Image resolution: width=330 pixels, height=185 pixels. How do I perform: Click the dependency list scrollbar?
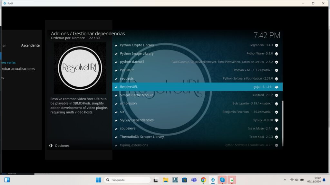[282, 123]
